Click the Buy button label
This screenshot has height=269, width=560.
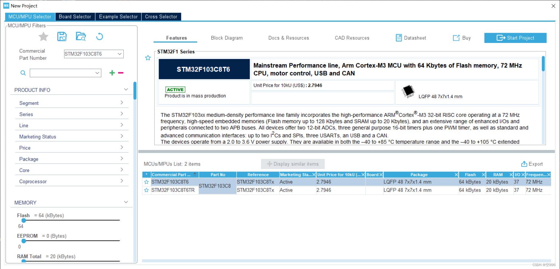point(466,38)
